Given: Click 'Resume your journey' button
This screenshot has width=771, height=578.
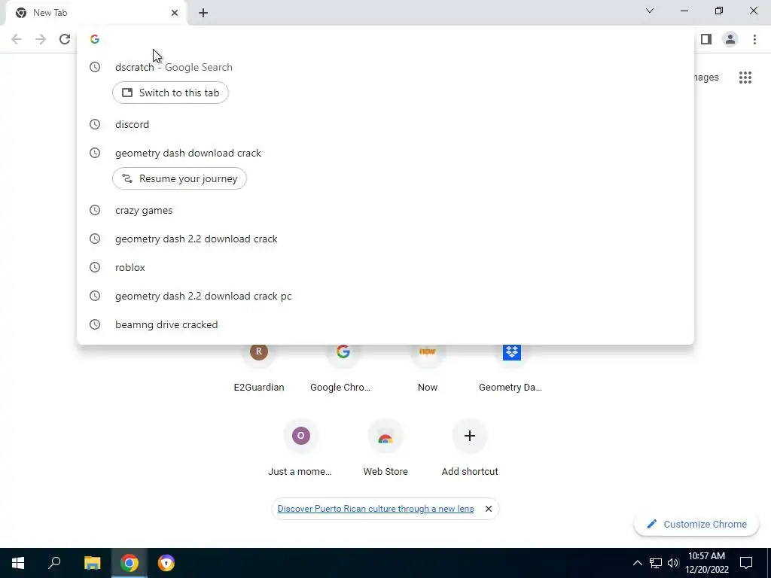Looking at the screenshot, I should 179,178.
